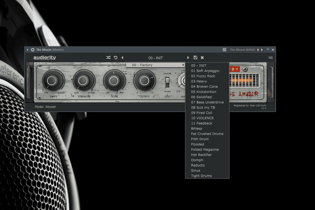
Task: Choose the Reducto preset
Action: tap(207, 165)
